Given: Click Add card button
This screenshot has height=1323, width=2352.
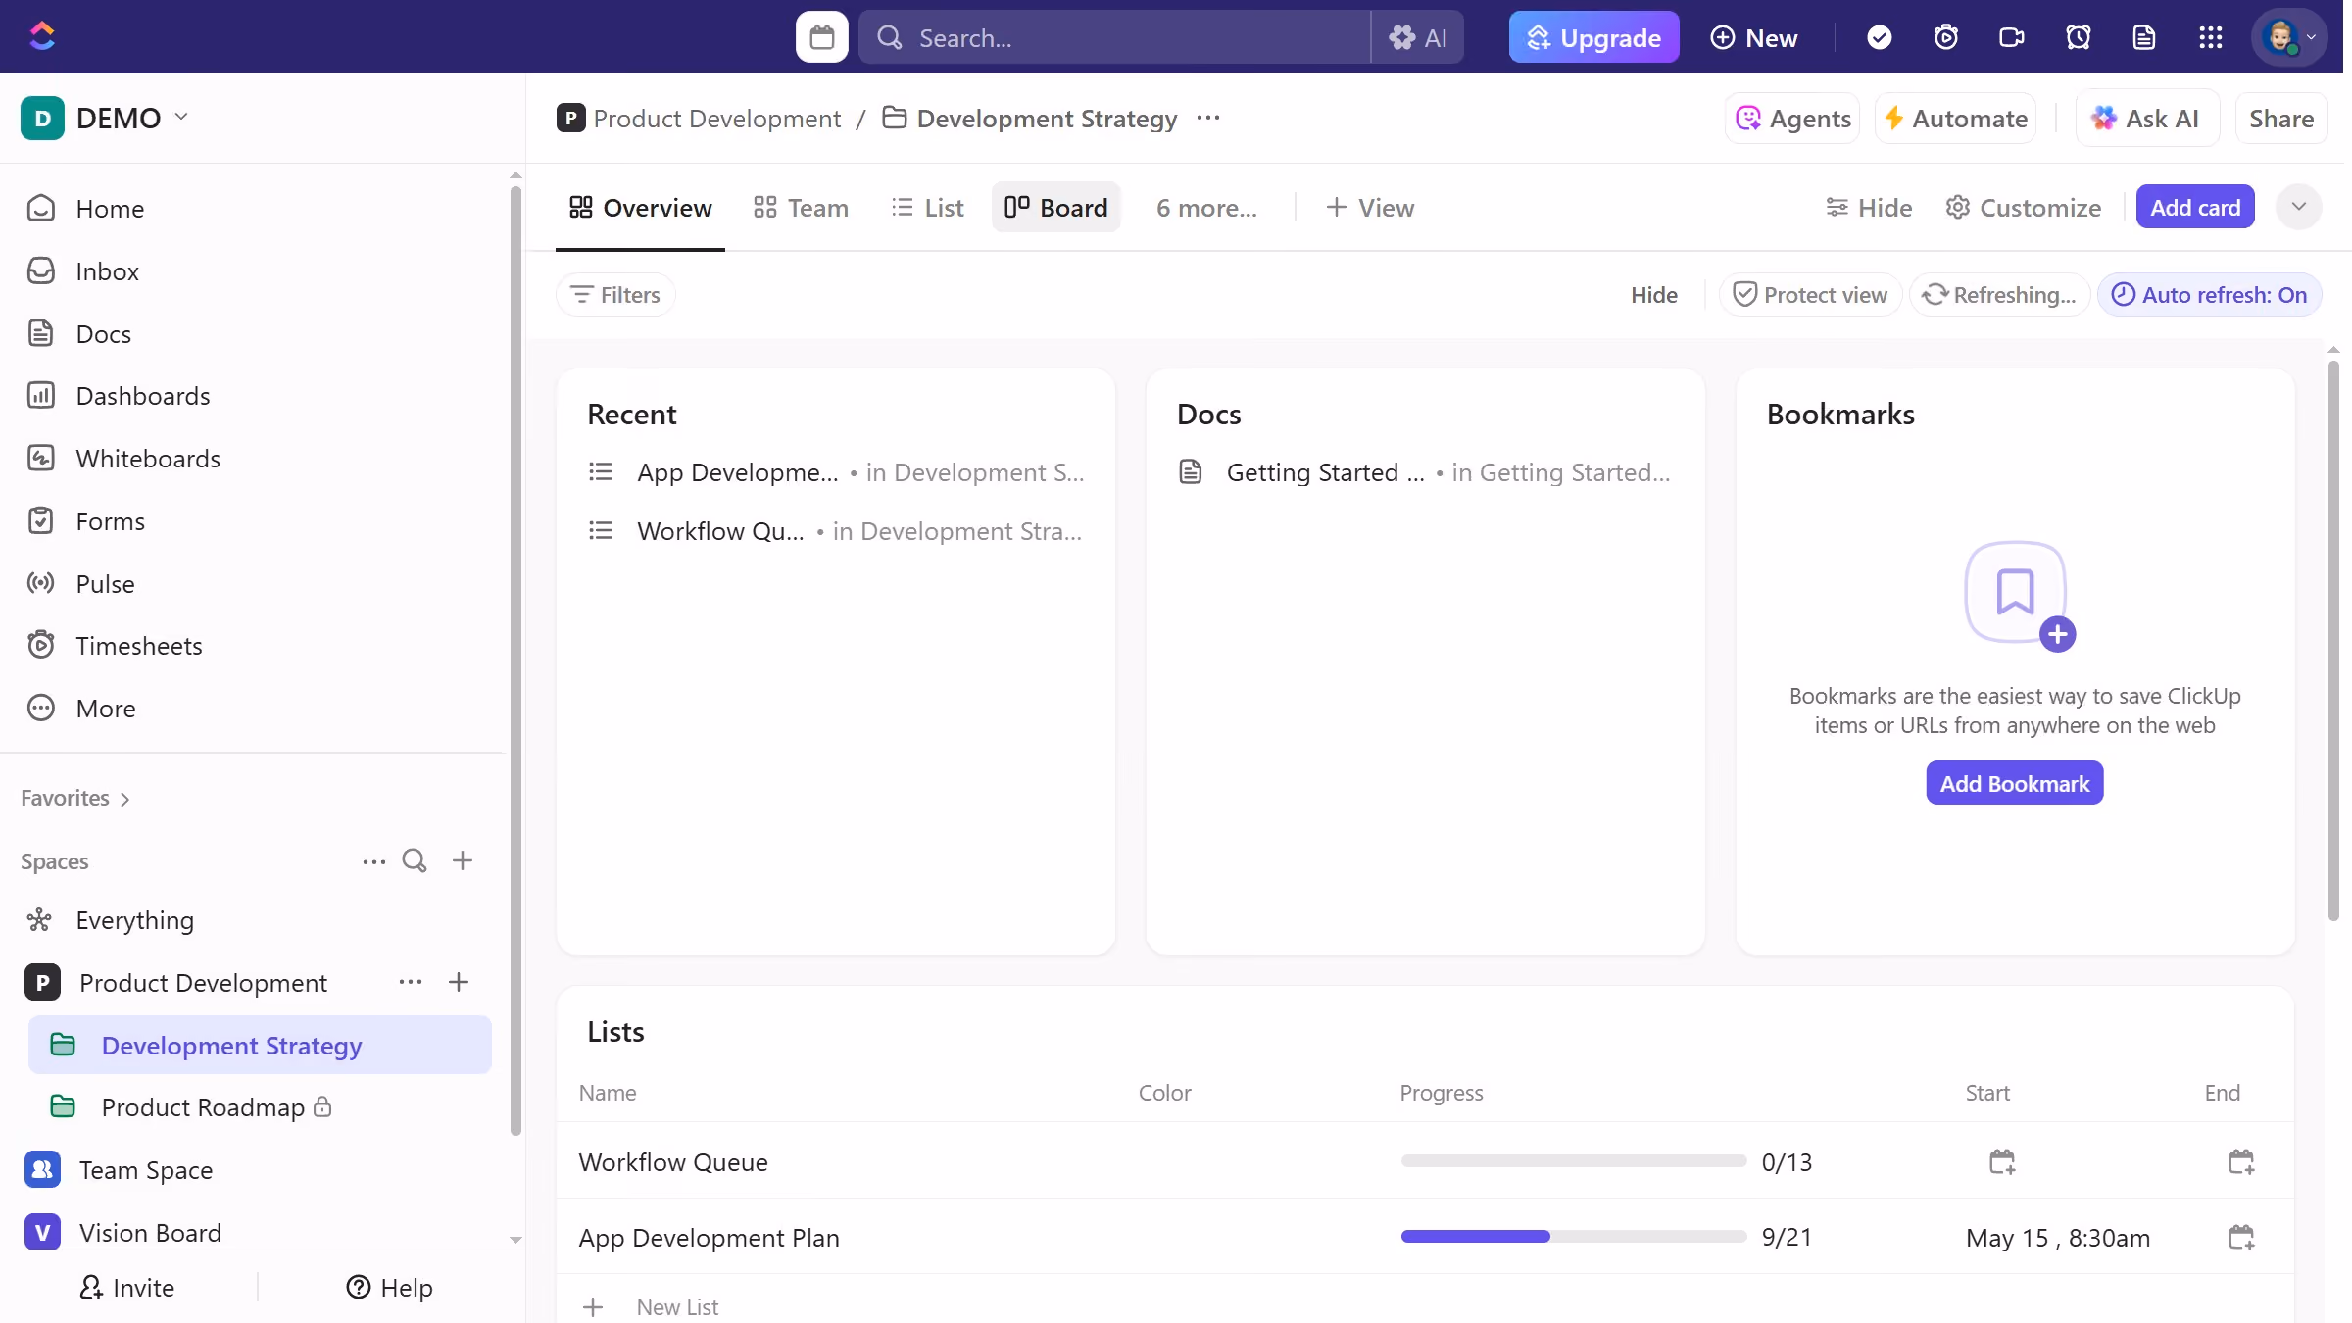Looking at the screenshot, I should pos(2195,208).
